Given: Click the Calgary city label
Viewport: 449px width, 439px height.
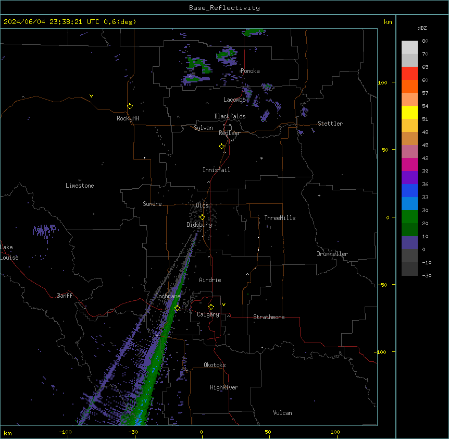Looking at the screenshot, I should [208, 314].
